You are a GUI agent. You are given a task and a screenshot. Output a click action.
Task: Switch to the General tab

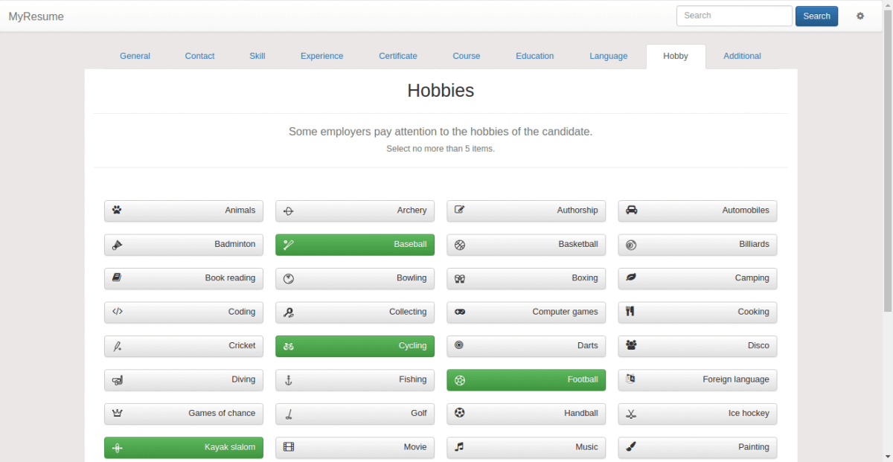(x=135, y=57)
